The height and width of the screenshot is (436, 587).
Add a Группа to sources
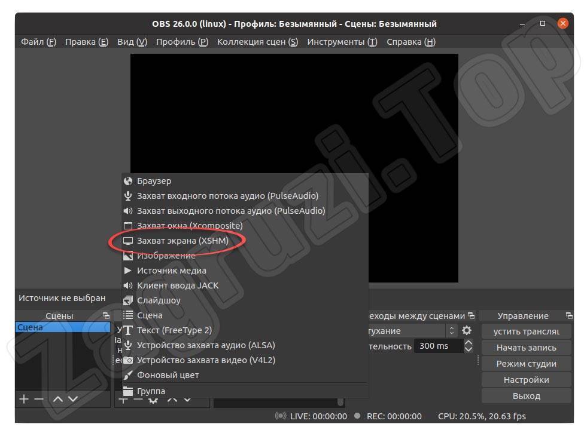[x=245, y=391]
